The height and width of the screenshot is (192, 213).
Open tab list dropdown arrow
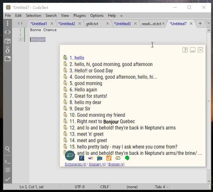tap(209, 23)
